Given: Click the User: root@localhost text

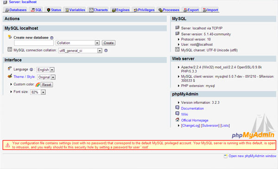Looking at the screenshot, I should pyautogui.click(x=197, y=44).
